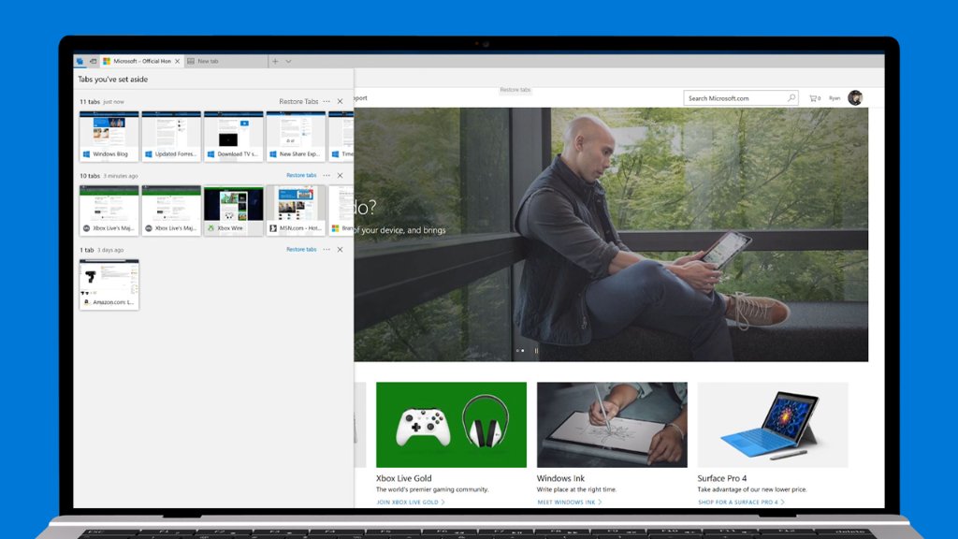Click 'The world's premier gaming community.' text
Viewport: 958px width, 539px height.
pos(432,489)
